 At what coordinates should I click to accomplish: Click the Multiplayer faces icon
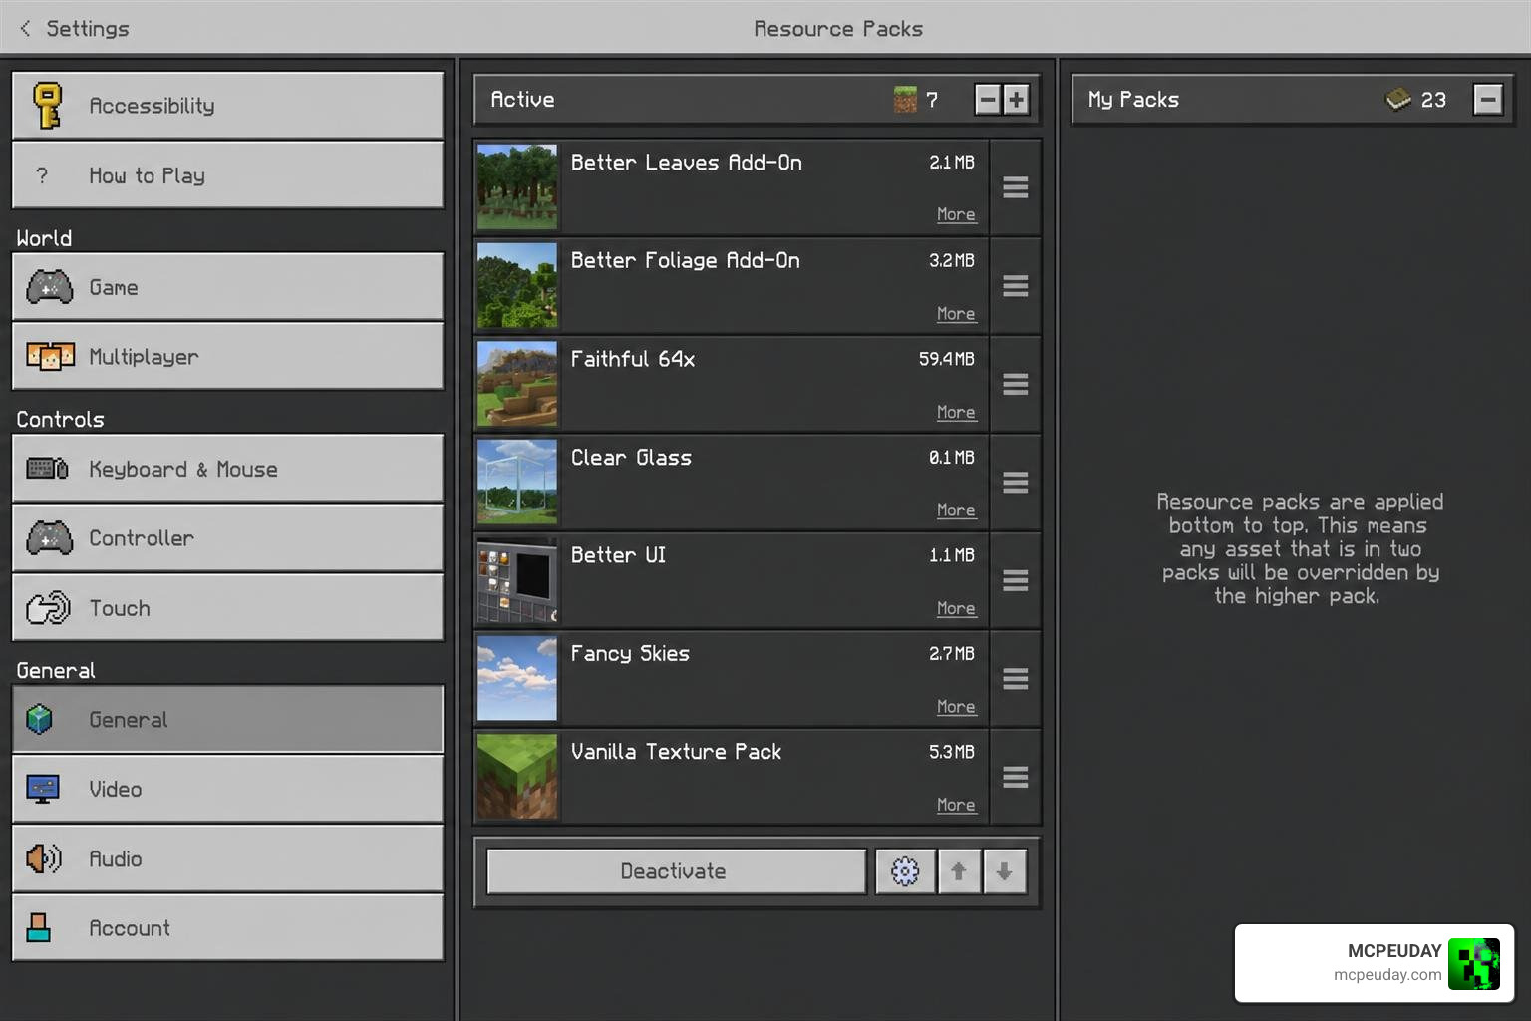(50, 356)
